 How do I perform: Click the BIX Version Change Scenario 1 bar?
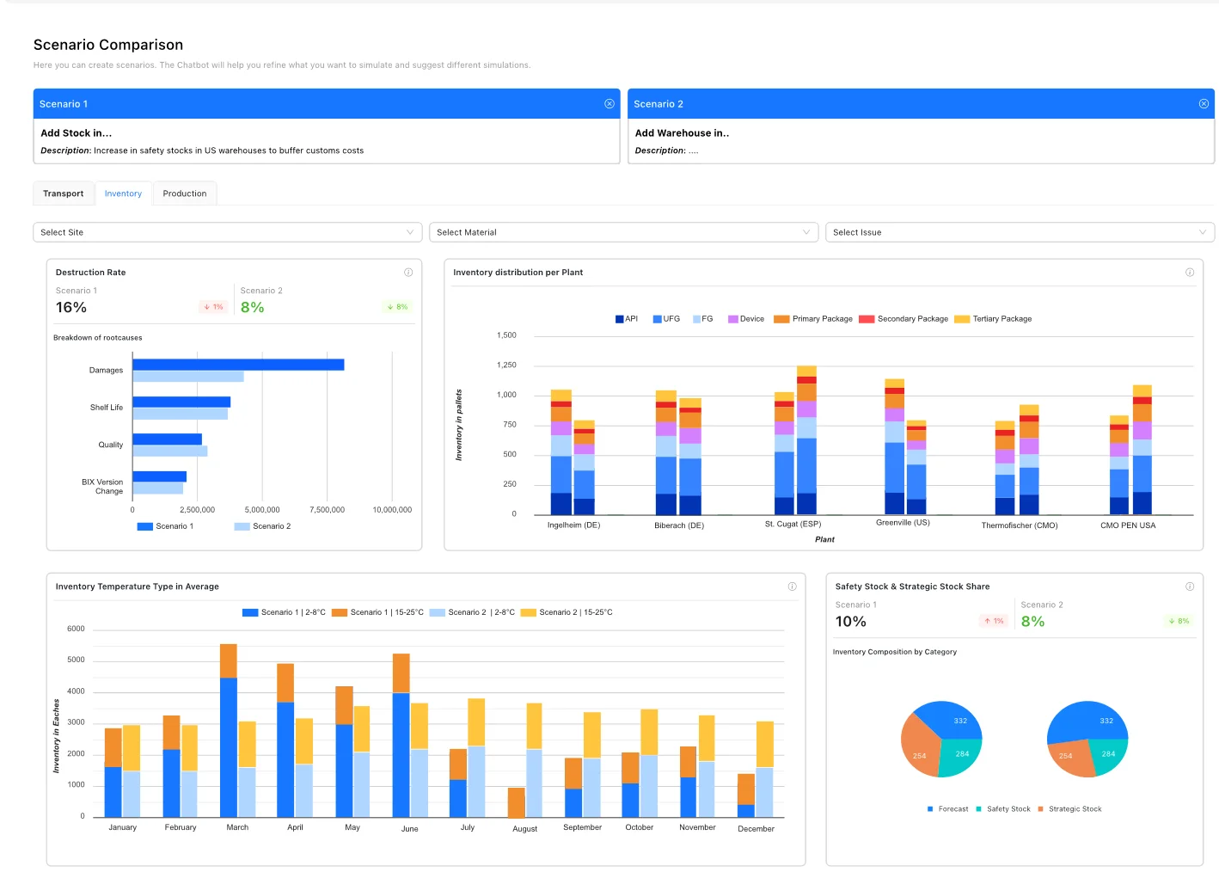point(159,476)
